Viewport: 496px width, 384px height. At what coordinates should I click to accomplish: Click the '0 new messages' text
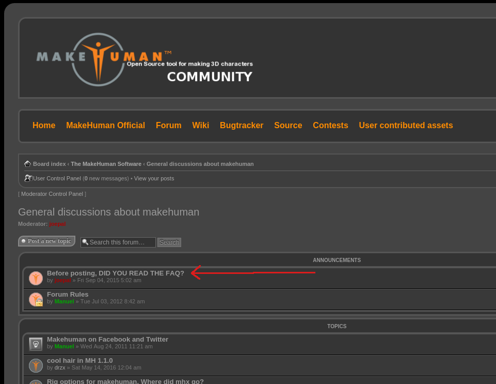coord(106,179)
